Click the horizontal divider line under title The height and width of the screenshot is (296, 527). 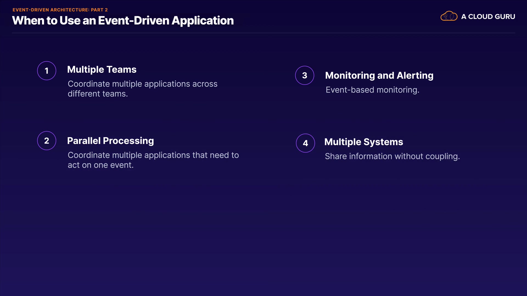pos(263,33)
